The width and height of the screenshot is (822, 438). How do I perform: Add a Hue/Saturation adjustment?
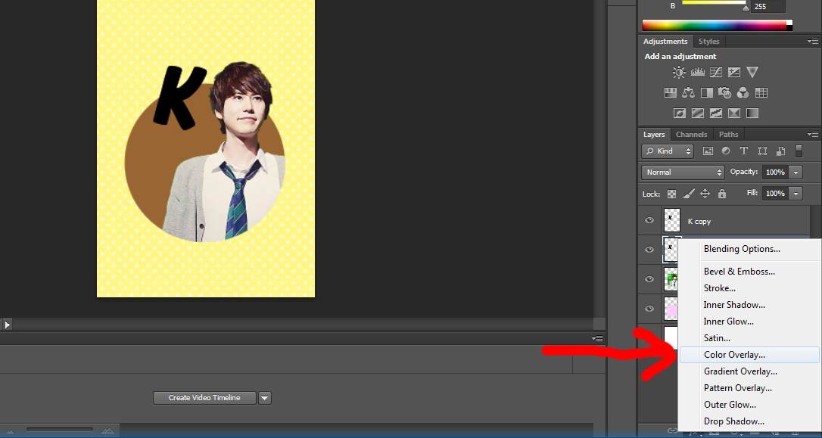(671, 93)
